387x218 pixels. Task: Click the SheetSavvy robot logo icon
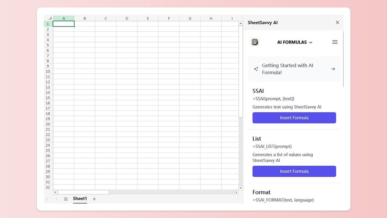point(255,42)
